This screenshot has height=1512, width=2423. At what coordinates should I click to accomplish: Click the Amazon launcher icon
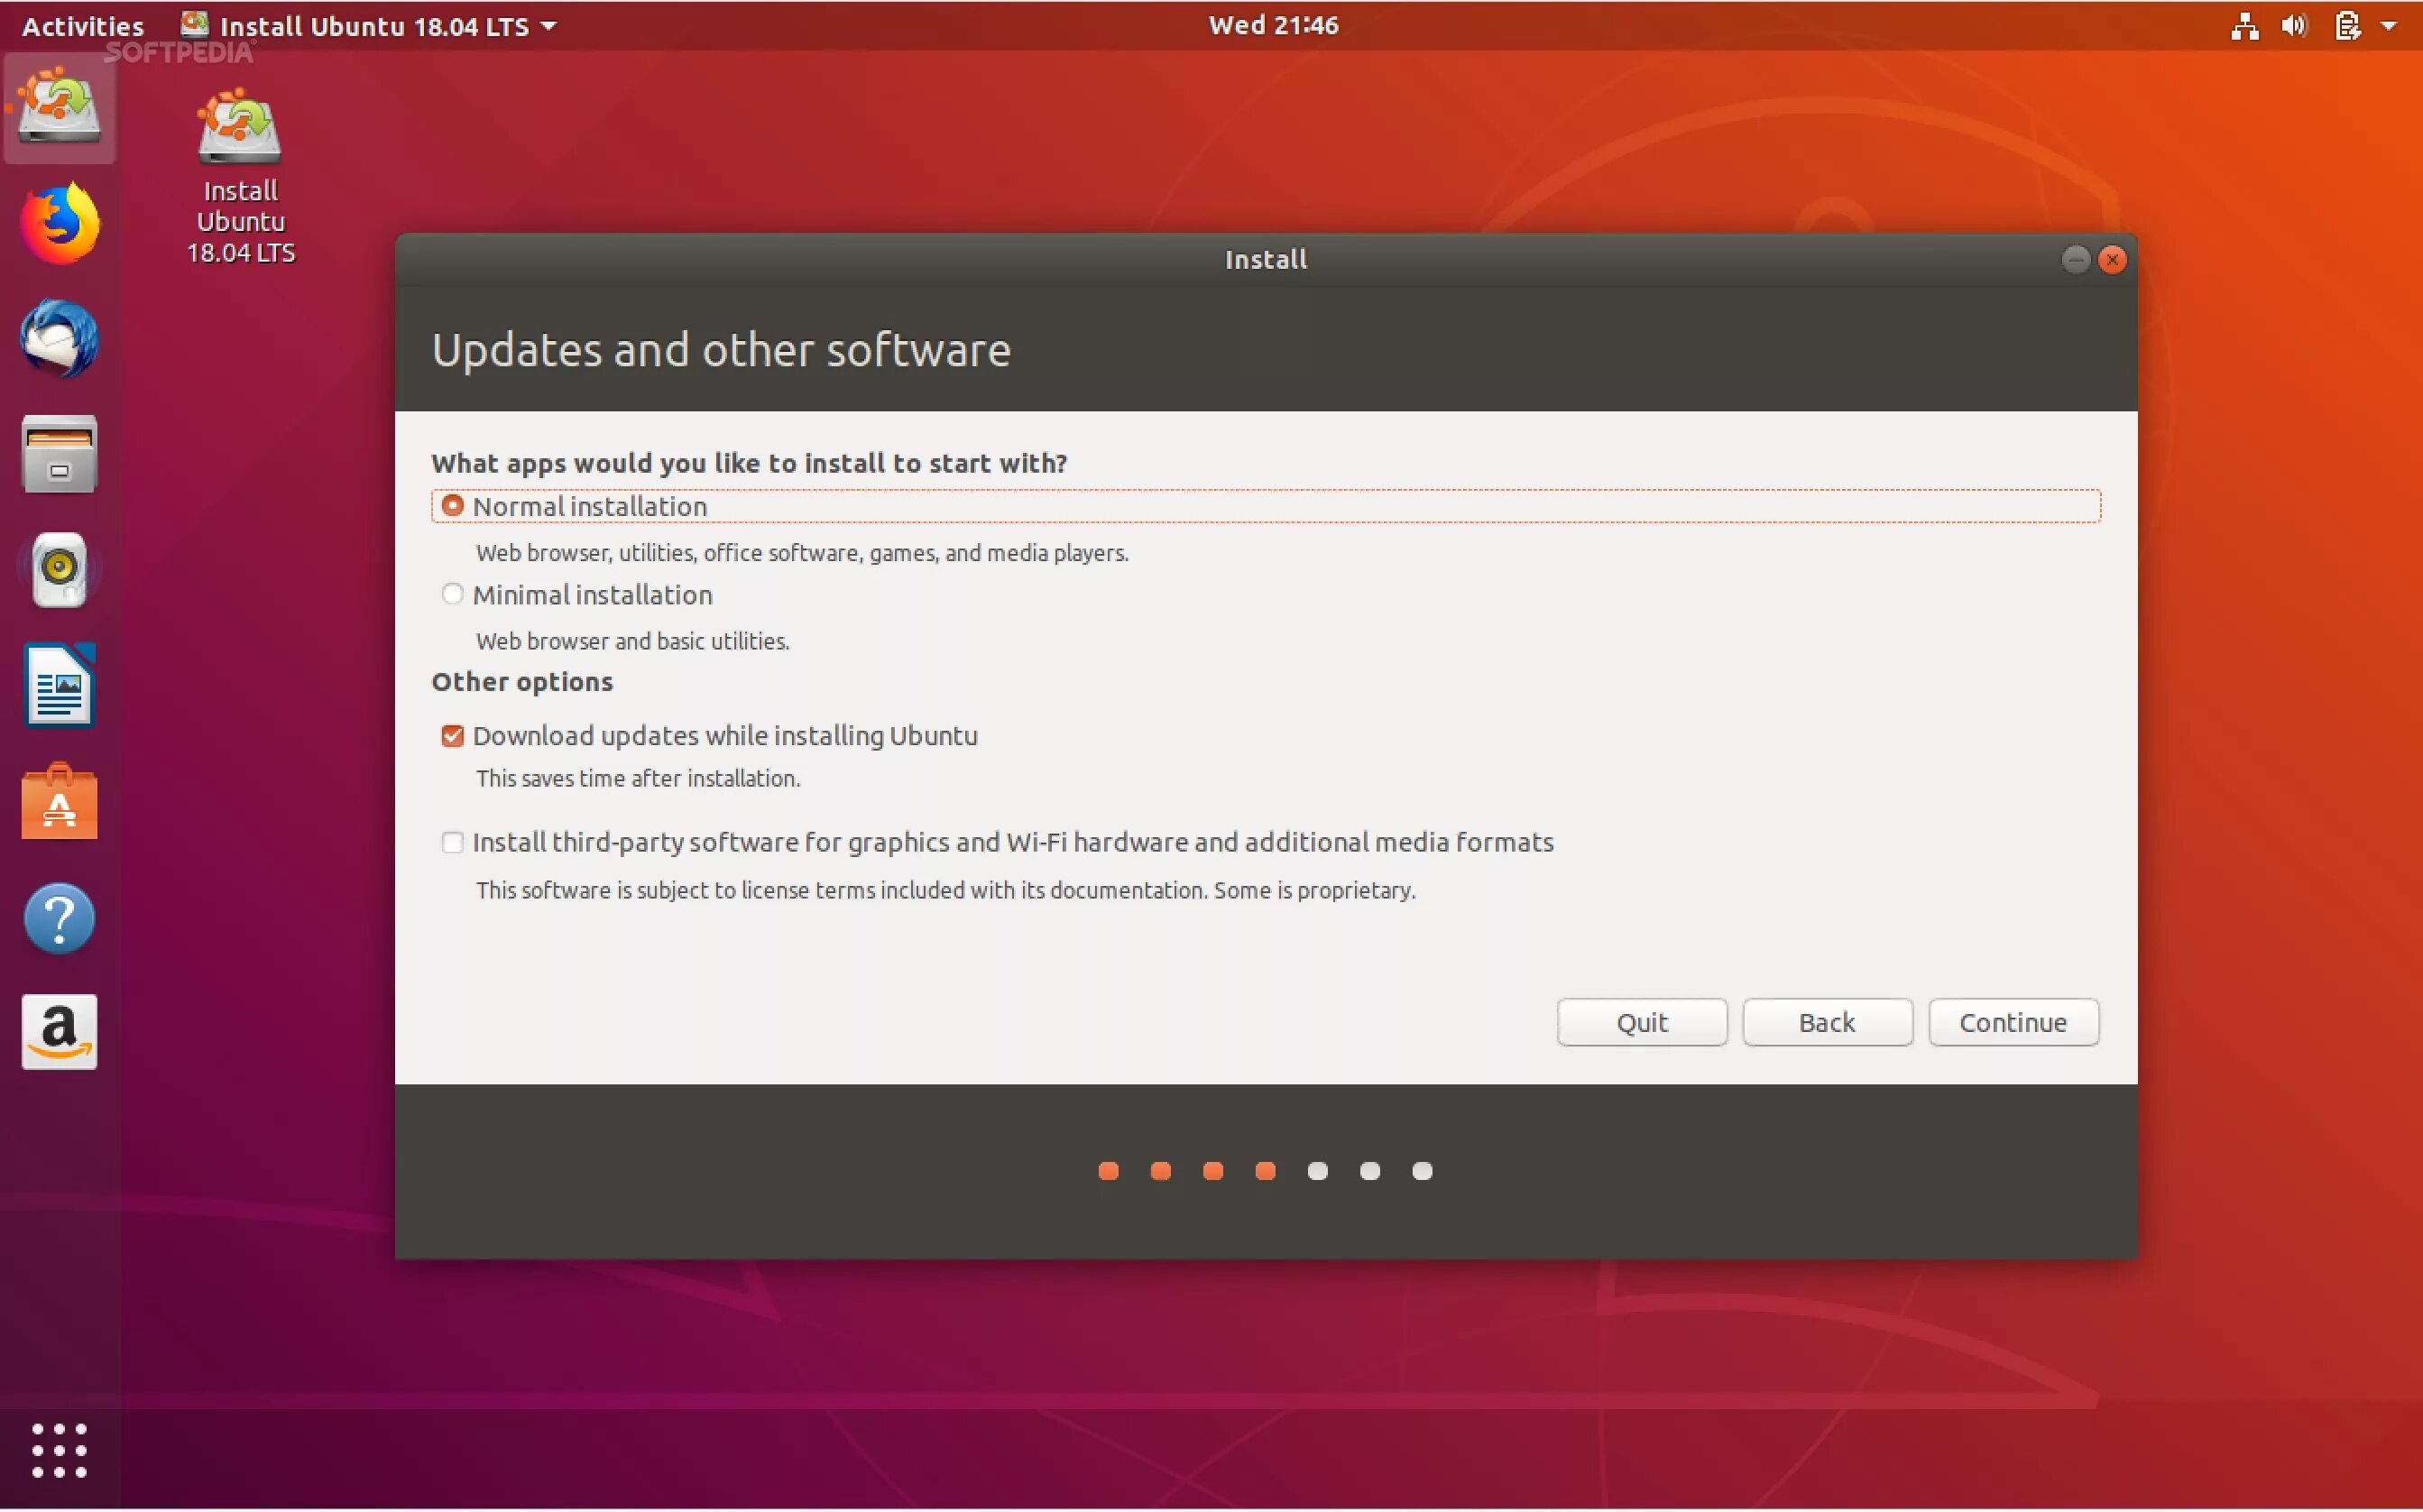coord(59,1032)
